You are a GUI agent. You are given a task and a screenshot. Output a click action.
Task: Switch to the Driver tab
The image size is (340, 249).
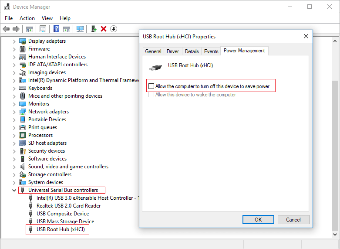point(173,51)
